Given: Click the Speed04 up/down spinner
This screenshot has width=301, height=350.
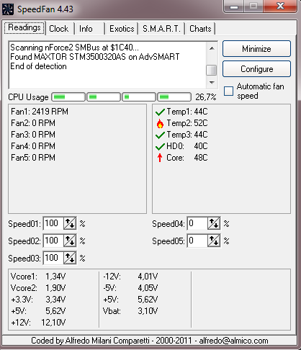Looking at the screenshot, I should click(x=214, y=223).
